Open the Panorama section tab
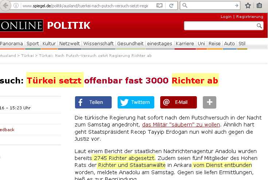The width and height of the screenshot is (268, 180). tap(11, 44)
